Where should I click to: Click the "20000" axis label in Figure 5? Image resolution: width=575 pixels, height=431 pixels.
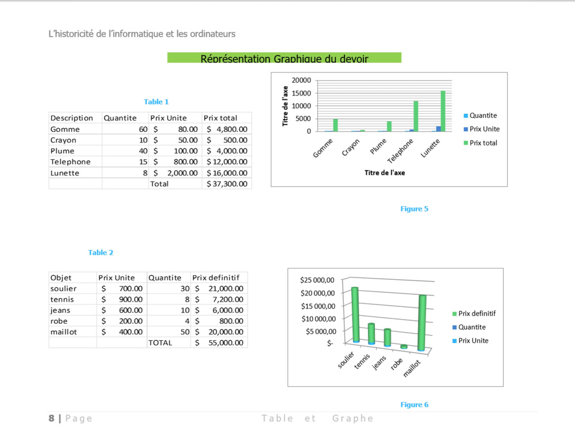pyautogui.click(x=301, y=80)
